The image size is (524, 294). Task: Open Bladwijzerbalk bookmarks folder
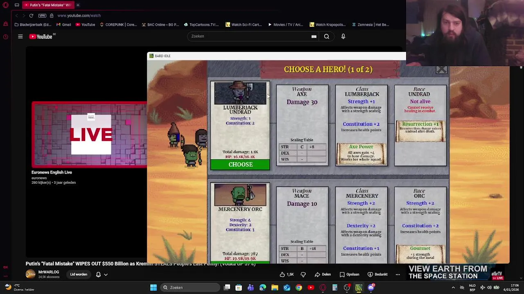pos(33,24)
